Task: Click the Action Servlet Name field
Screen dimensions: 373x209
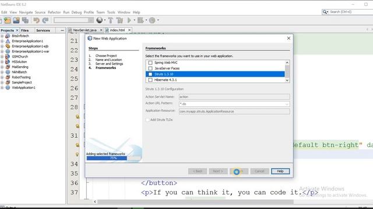Action: click(234, 97)
